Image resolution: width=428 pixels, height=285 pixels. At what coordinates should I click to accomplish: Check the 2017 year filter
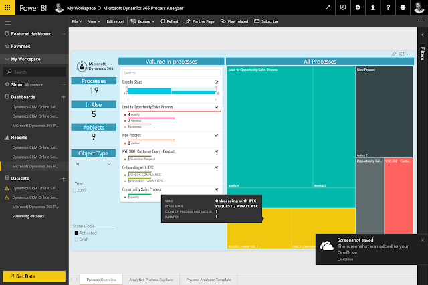74,191
